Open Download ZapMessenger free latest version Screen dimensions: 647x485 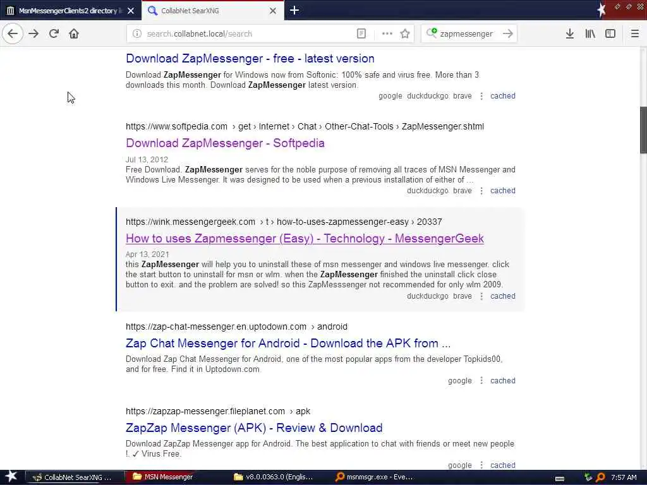(x=250, y=59)
